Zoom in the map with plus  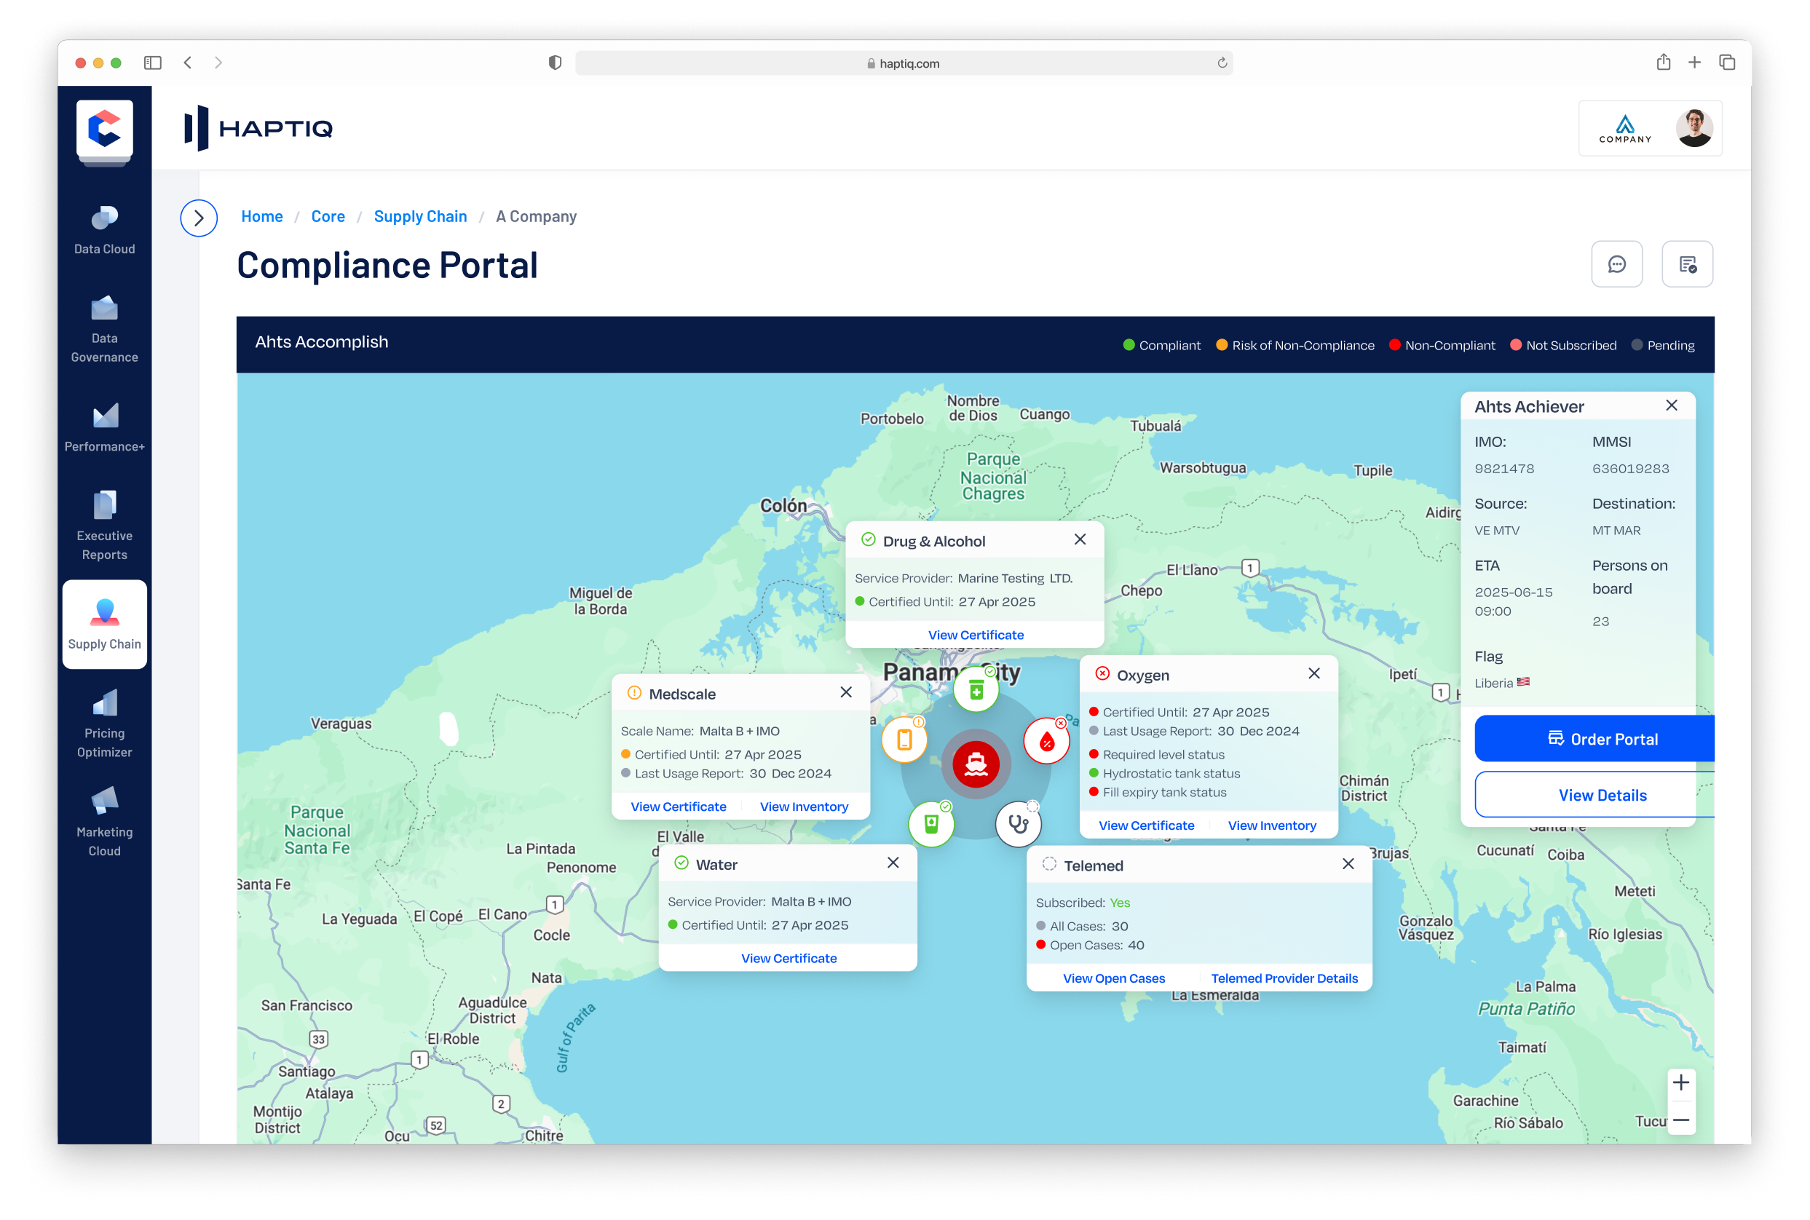click(x=1680, y=1082)
